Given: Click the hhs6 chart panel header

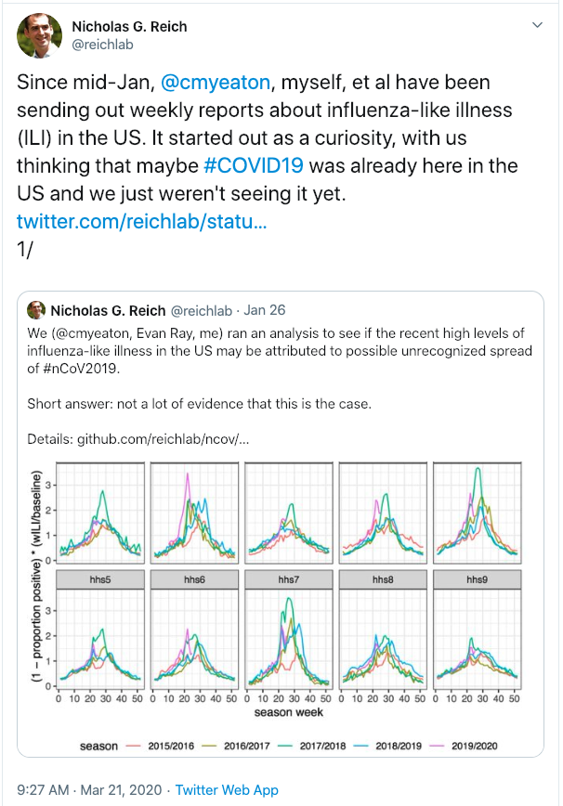Looking at the screenshot, I should point(194,579).
